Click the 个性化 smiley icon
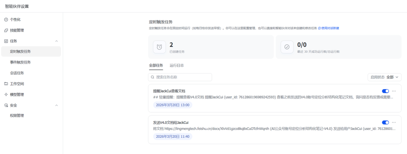 (6, 20)
